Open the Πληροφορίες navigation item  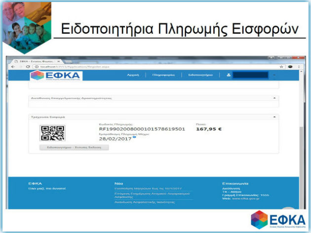coord(163,75)
